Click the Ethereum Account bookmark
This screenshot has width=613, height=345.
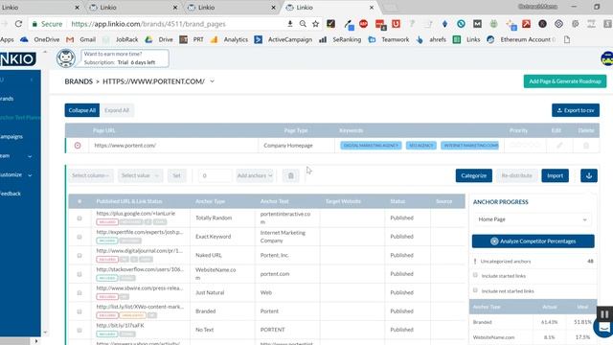[x=521, y=39]
